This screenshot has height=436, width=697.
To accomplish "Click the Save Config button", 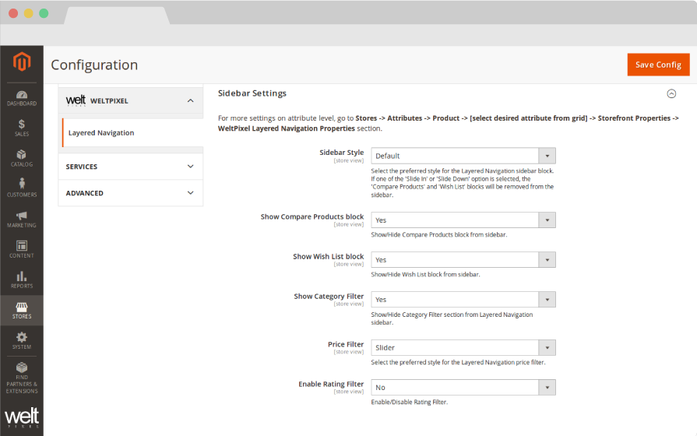I will click(658, 65).
